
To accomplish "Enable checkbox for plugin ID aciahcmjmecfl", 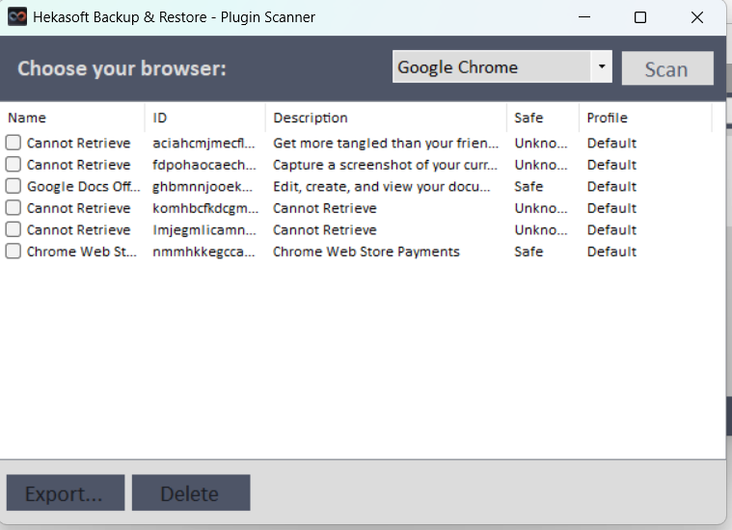I will [x=14, y=144].
